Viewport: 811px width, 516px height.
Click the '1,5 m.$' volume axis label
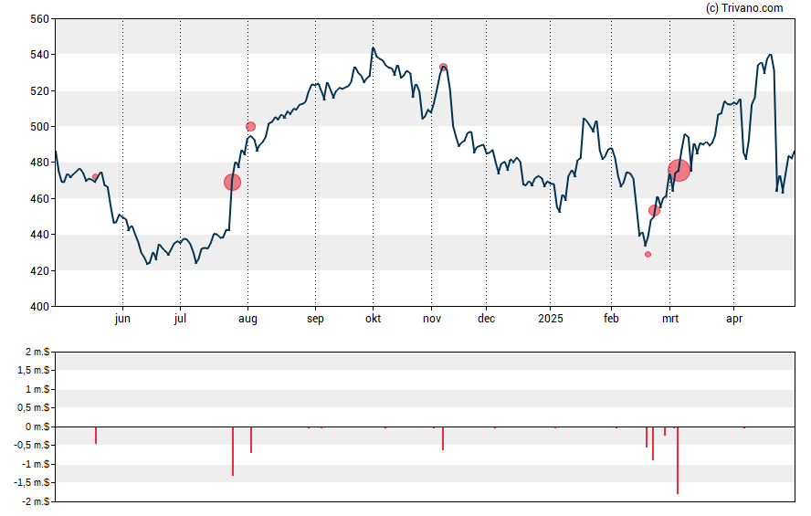pos(34,370)
